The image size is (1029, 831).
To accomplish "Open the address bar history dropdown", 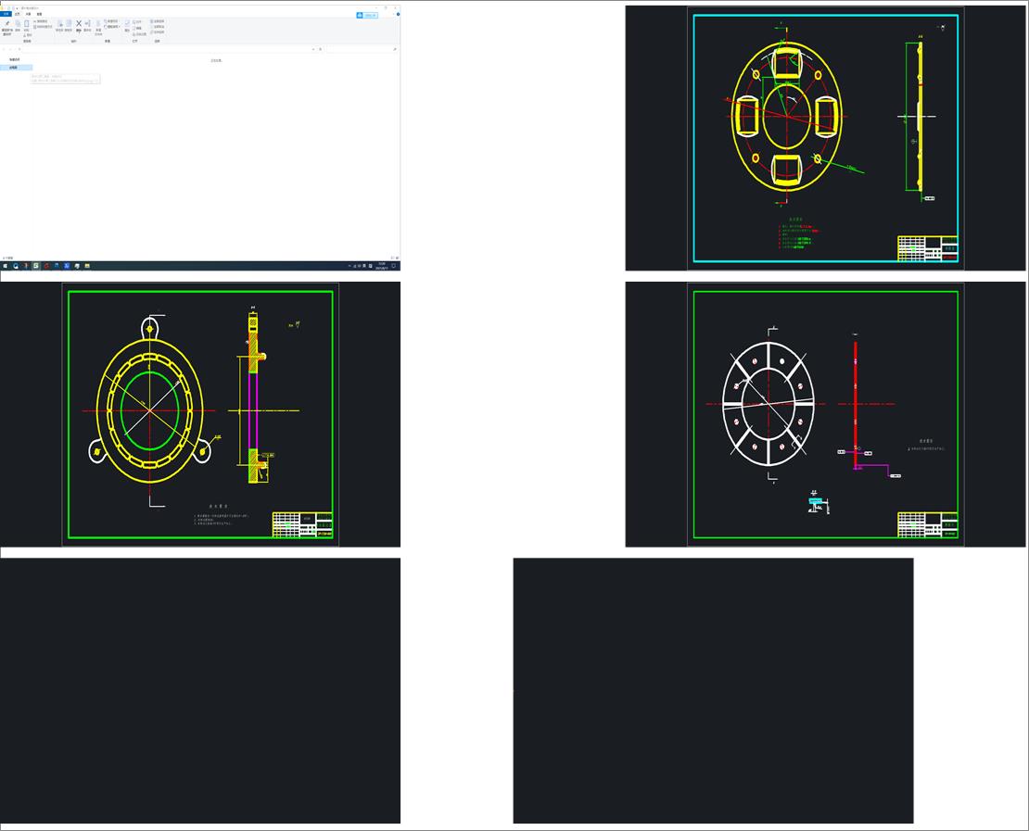I will [313, 49].
